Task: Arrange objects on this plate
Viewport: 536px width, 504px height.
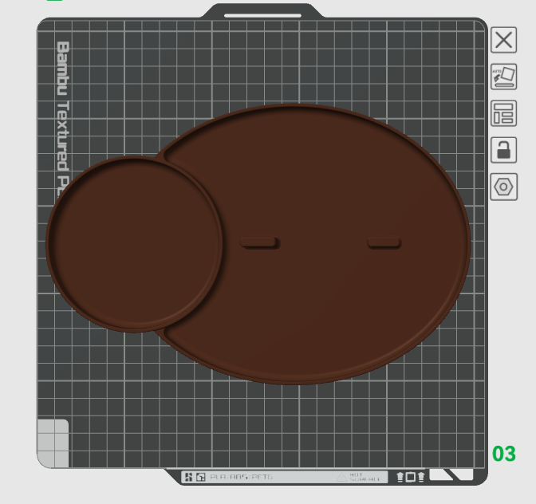Action: tap(503, 113)
